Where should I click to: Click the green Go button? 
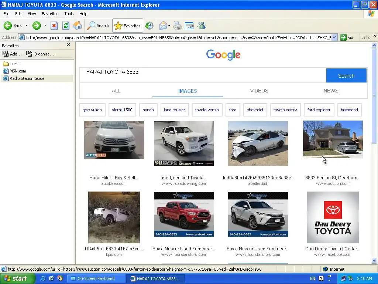pos(347,37)
